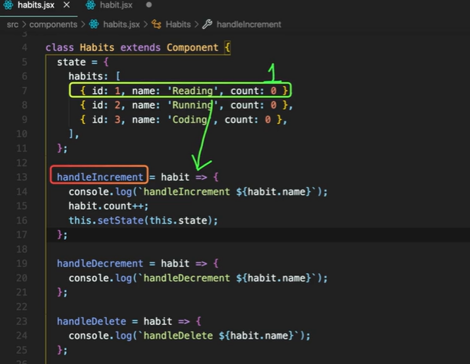Click line number 4 in gutter

[x=25, y=48]
